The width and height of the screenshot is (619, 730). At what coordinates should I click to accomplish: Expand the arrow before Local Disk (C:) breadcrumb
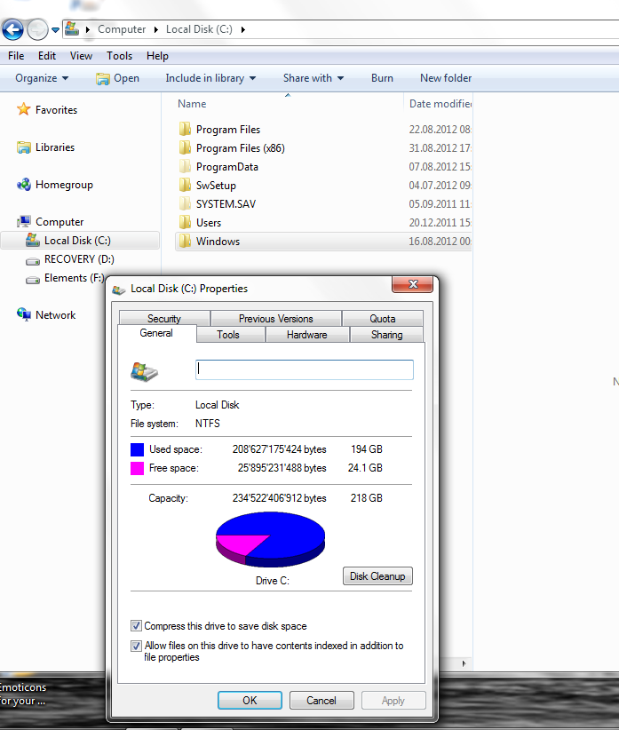tap(156, 29)
